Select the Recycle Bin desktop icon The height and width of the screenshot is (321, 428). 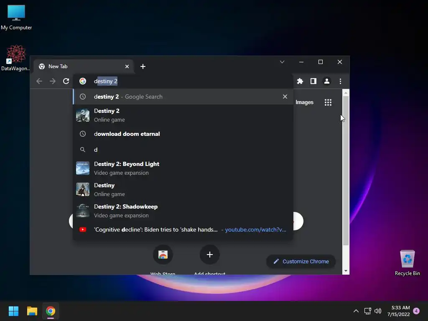[x=407, y=263]
